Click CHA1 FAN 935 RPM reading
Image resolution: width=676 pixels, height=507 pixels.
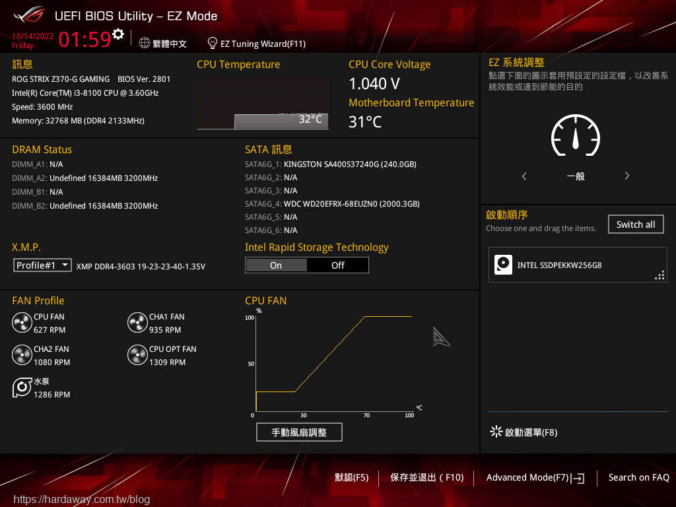[x=165, y=330]
